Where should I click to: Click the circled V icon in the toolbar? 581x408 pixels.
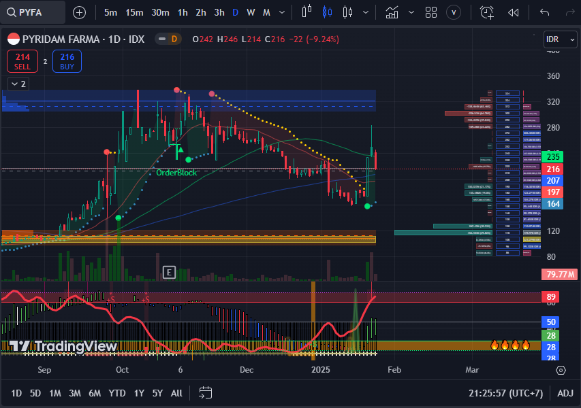pos(454,12)
